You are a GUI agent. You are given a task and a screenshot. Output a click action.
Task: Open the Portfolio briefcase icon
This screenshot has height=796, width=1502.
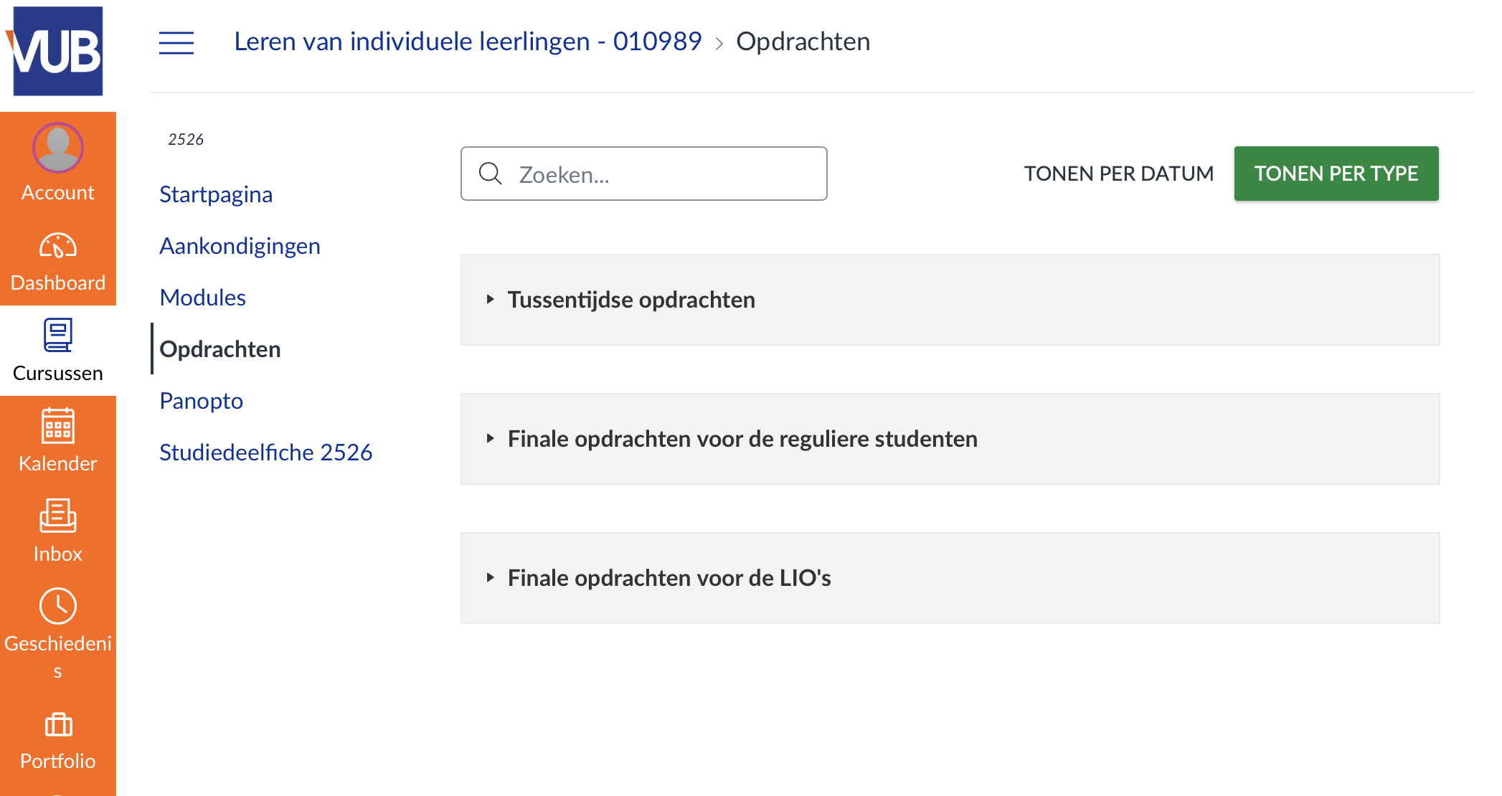pos(57,724)
